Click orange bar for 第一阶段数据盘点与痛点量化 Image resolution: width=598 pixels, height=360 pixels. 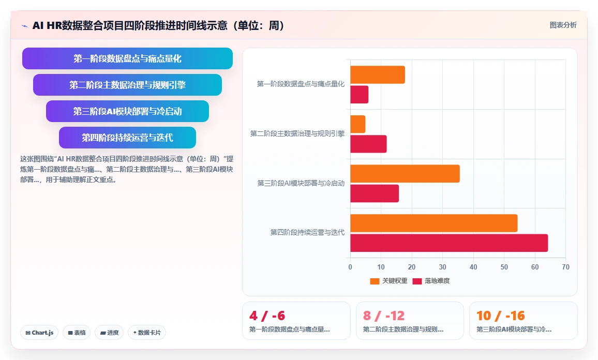378,75
